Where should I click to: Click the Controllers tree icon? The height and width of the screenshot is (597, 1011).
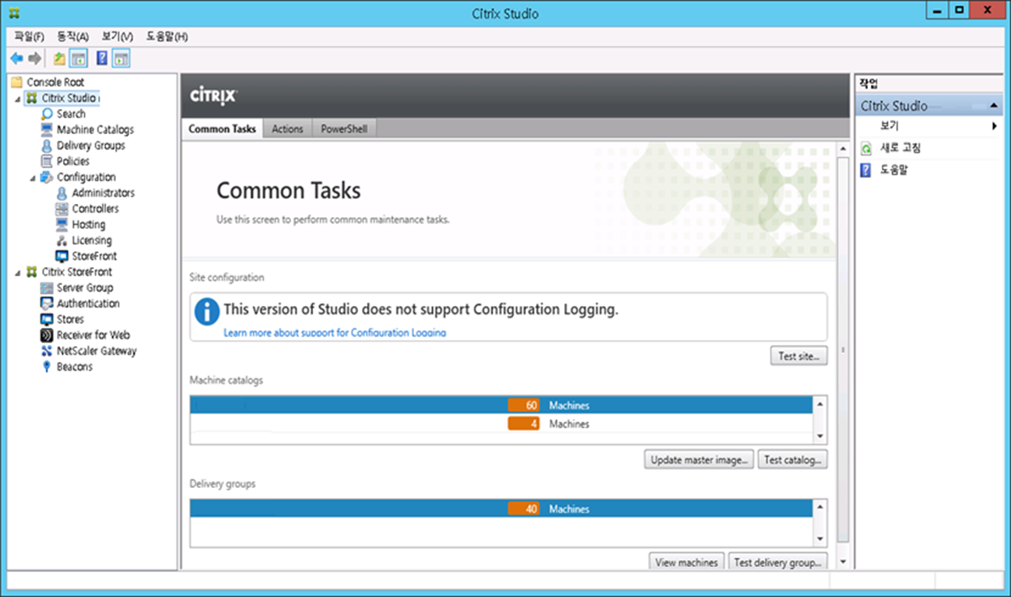click(62, 209)
